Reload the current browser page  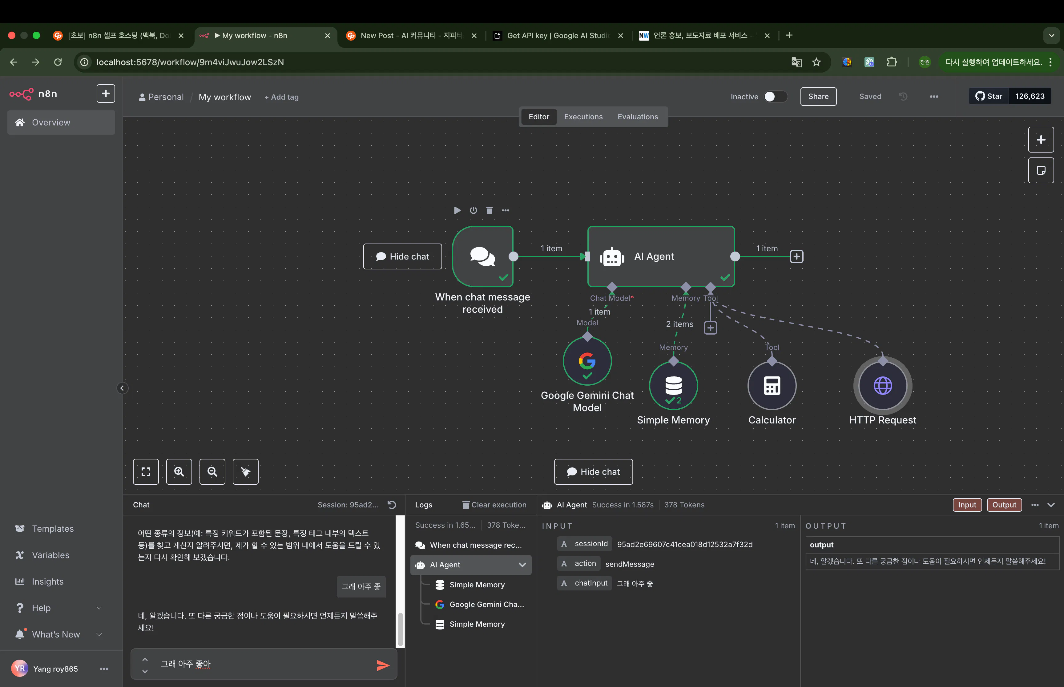58,62
